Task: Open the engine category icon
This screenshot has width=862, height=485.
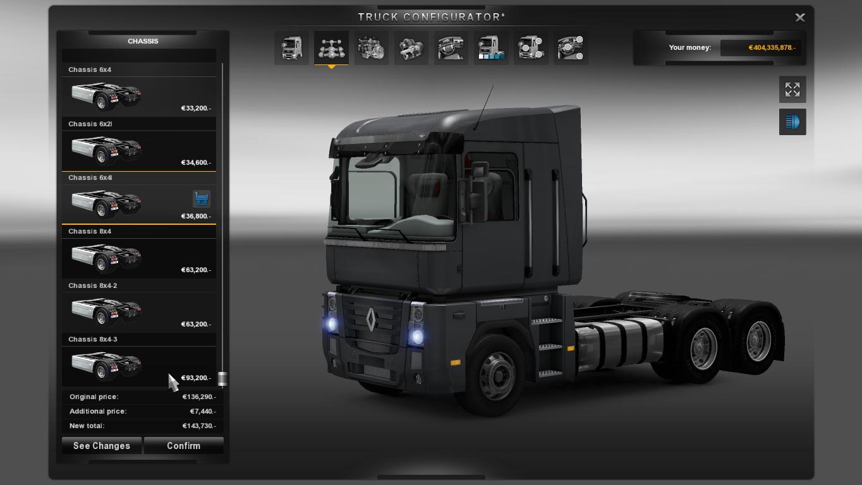Action: coord(371,48)
